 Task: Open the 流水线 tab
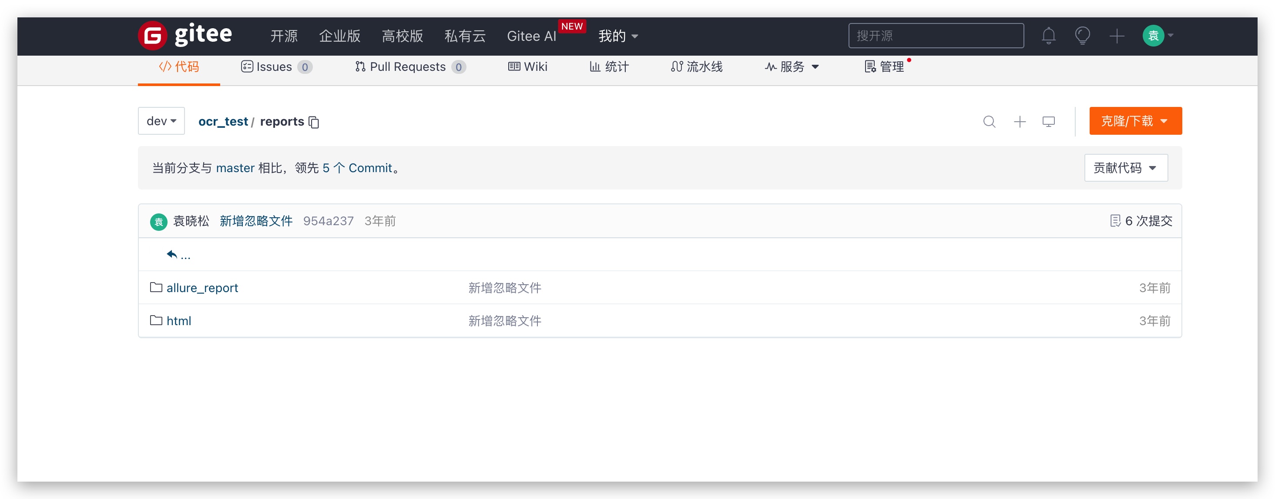click(x=696, y=67)
